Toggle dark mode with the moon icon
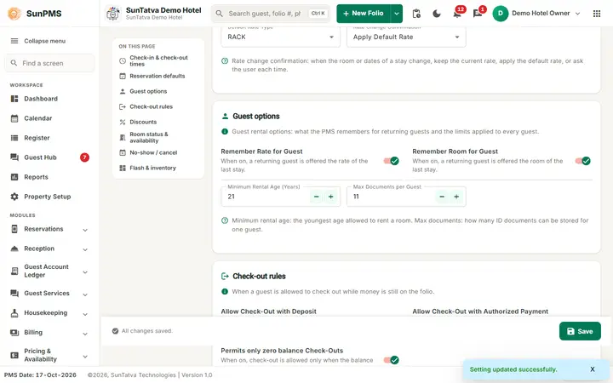Viewport: 613px width, 383px height. (437, 14)
